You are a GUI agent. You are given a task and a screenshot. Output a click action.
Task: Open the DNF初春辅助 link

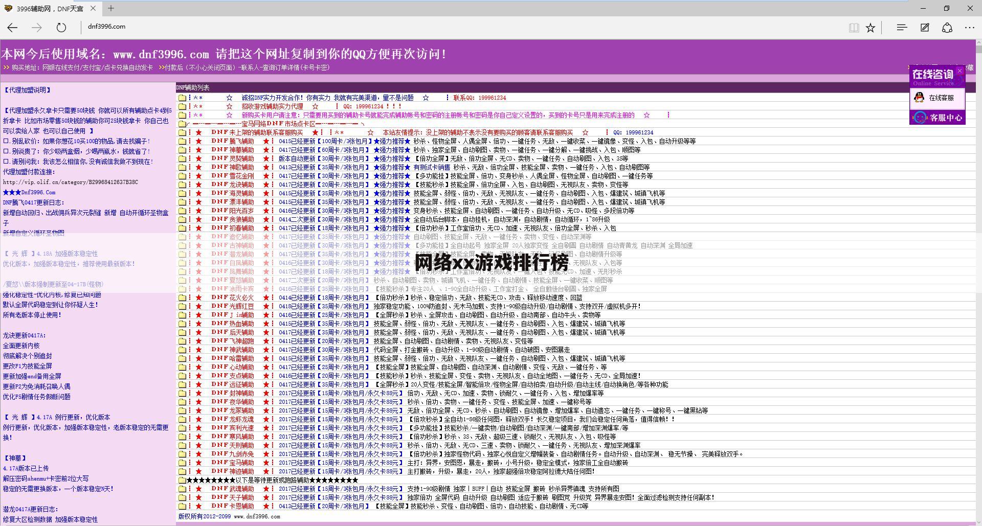[233, 228]
